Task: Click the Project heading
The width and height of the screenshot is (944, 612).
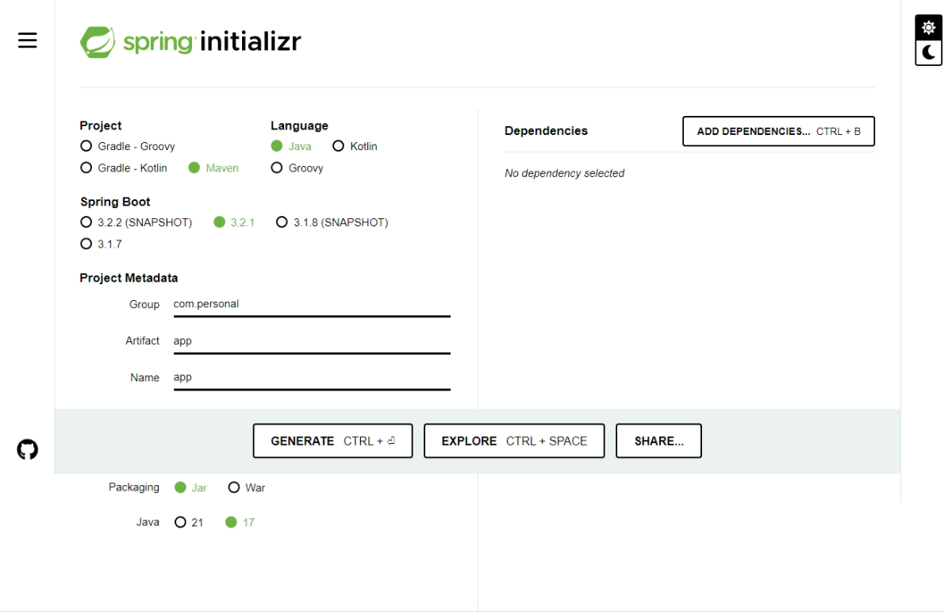Action: (101, 125)
